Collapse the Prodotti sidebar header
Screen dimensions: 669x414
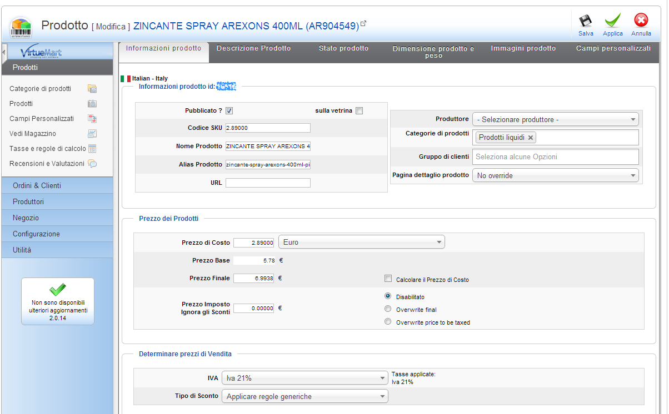pos(57,67)
